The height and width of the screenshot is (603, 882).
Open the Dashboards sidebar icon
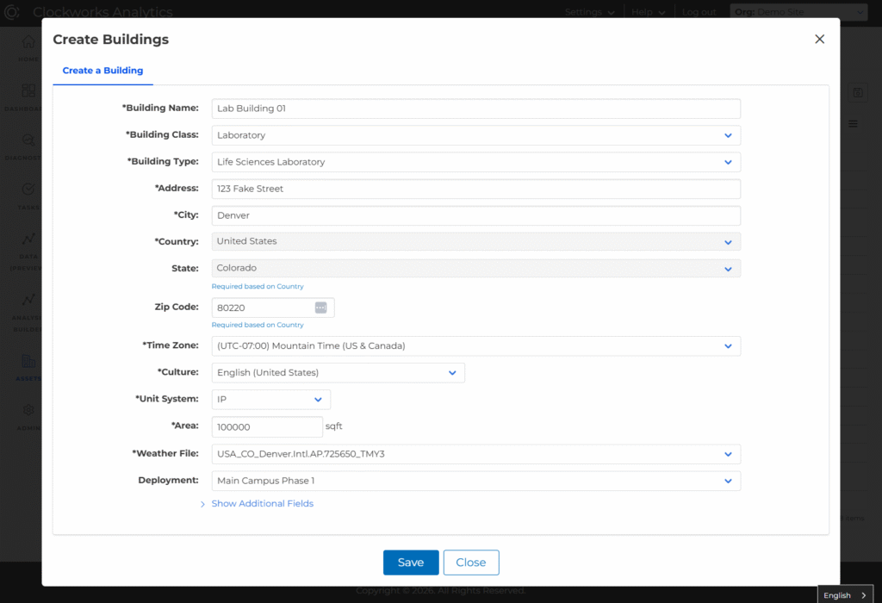[28, 91]
